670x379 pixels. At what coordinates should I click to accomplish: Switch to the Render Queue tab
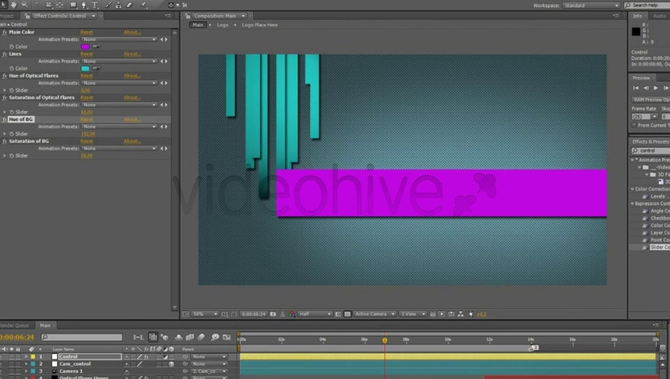pyautogui.click(x=15, y=325)
